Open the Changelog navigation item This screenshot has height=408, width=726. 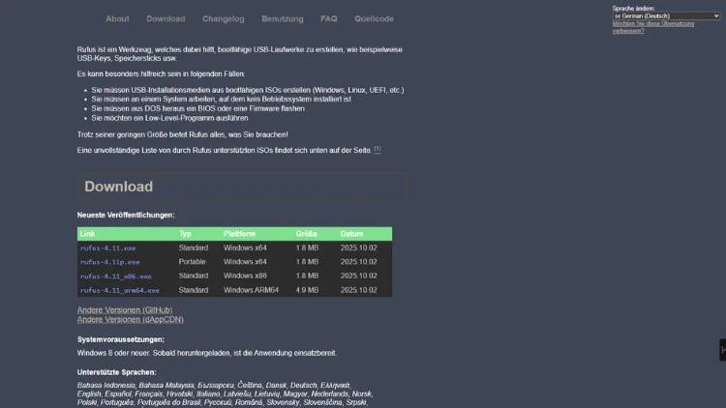223,18
